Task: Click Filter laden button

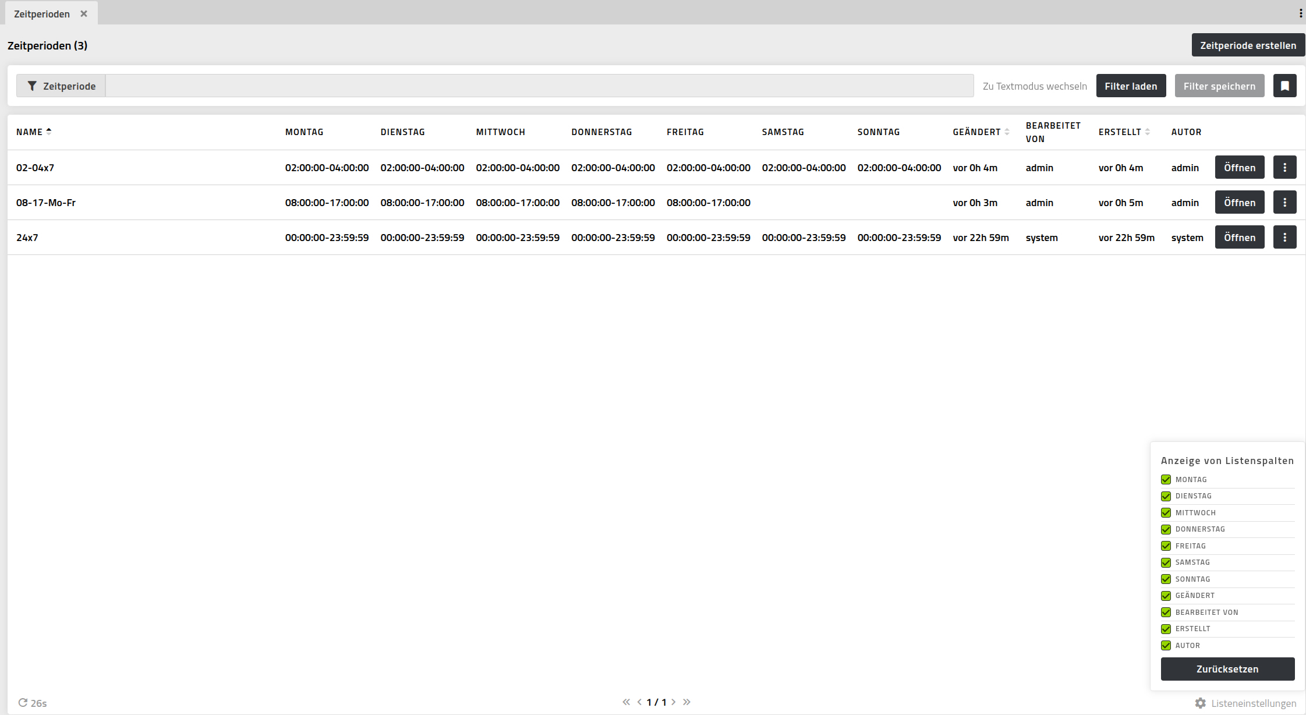Action: (1131, 86)
